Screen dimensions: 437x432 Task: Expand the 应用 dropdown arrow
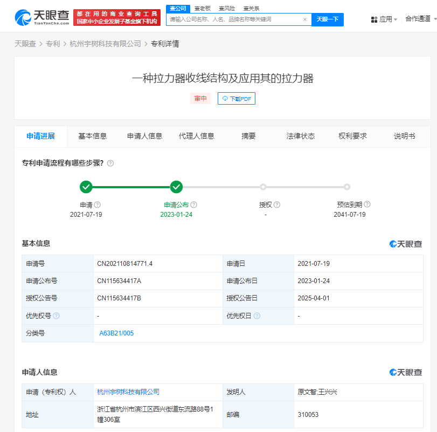click(396, 19)
